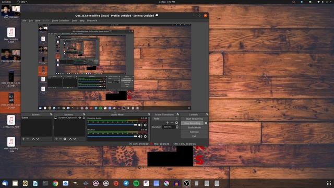Open transition properties gear icon
334x188 pixels.
click(x=176, y=123)
